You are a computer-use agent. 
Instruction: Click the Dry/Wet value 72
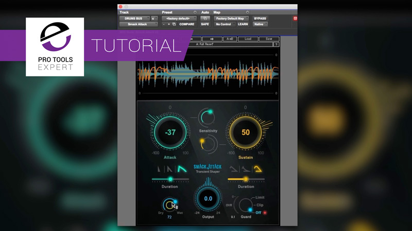[169, 217]
